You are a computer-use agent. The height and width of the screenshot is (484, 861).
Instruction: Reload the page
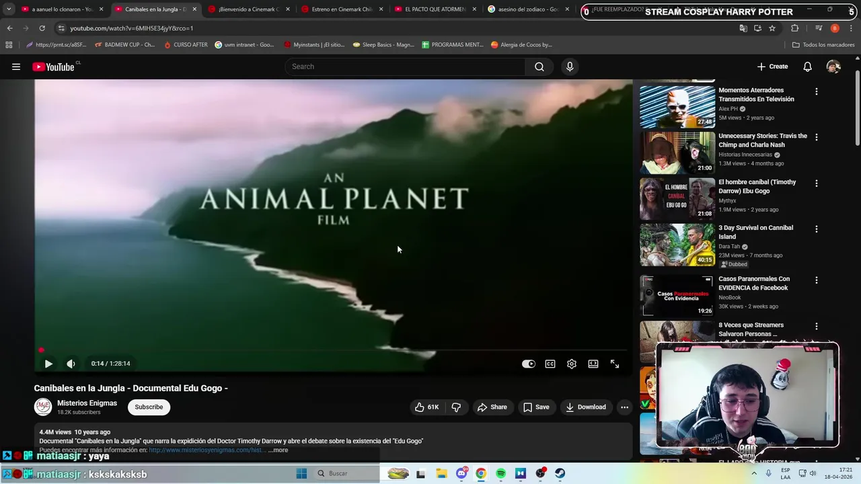42,28
